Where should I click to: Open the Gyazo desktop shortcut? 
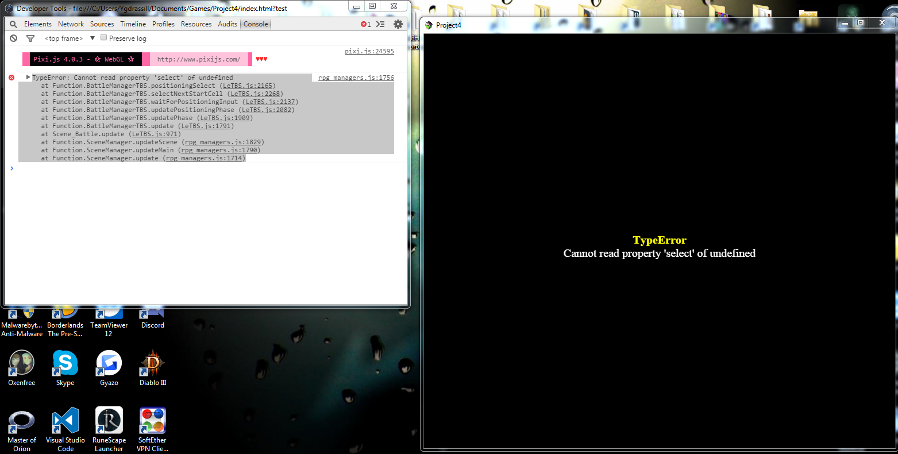[109, 368]
